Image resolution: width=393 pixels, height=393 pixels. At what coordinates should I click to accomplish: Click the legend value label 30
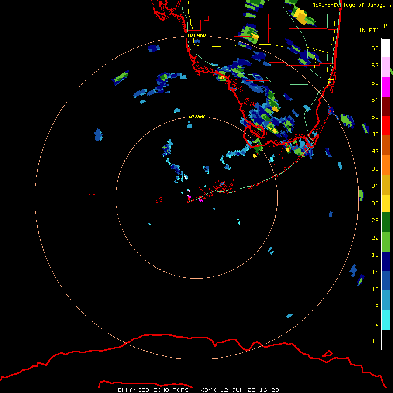(375, 203)
